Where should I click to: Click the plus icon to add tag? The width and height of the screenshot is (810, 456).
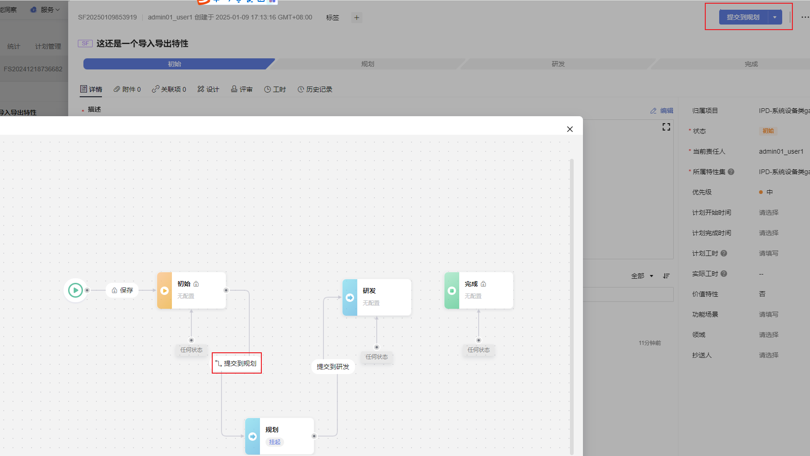click(x=356, y=18)
